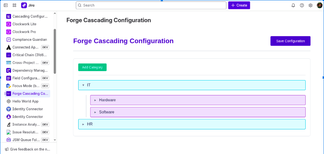
Task: Expand the Hardware subcategory arrow
Action: click(95, 100)
